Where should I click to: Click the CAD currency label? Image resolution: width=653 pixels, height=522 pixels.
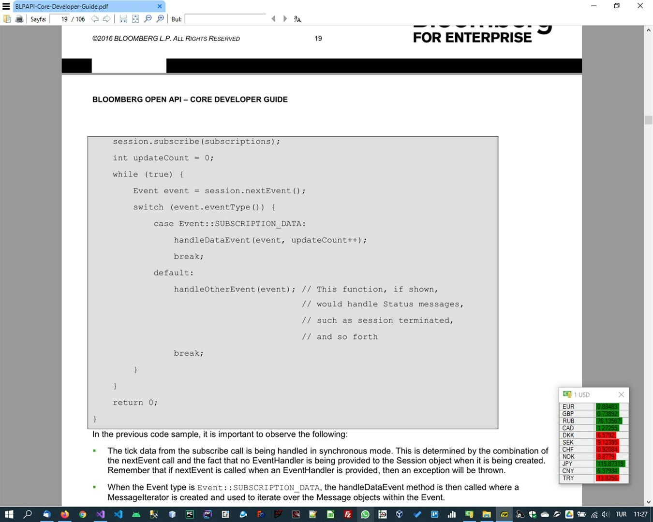tap(568, 428)
